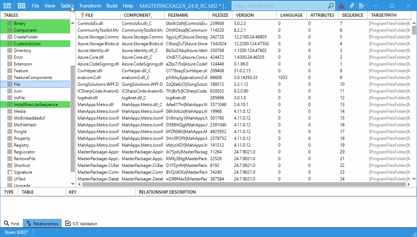Click the CustomAction table grid icon
The image size is (417, 237).
click(x=10, y=44)
